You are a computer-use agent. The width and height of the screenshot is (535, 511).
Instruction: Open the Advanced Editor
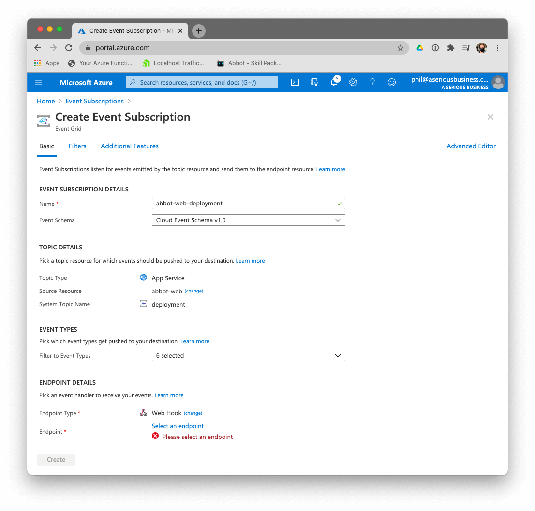471,146
